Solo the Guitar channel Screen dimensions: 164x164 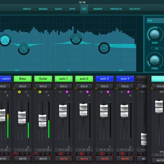(x=43, y=87)
